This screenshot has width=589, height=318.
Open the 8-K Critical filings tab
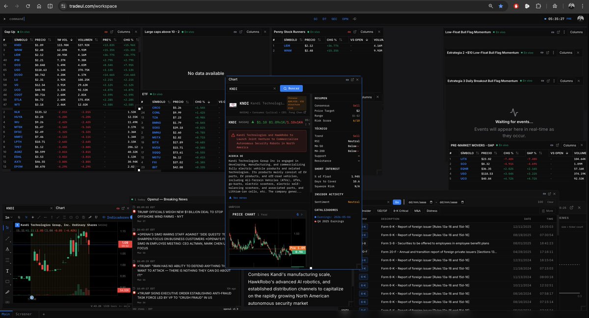401,211
